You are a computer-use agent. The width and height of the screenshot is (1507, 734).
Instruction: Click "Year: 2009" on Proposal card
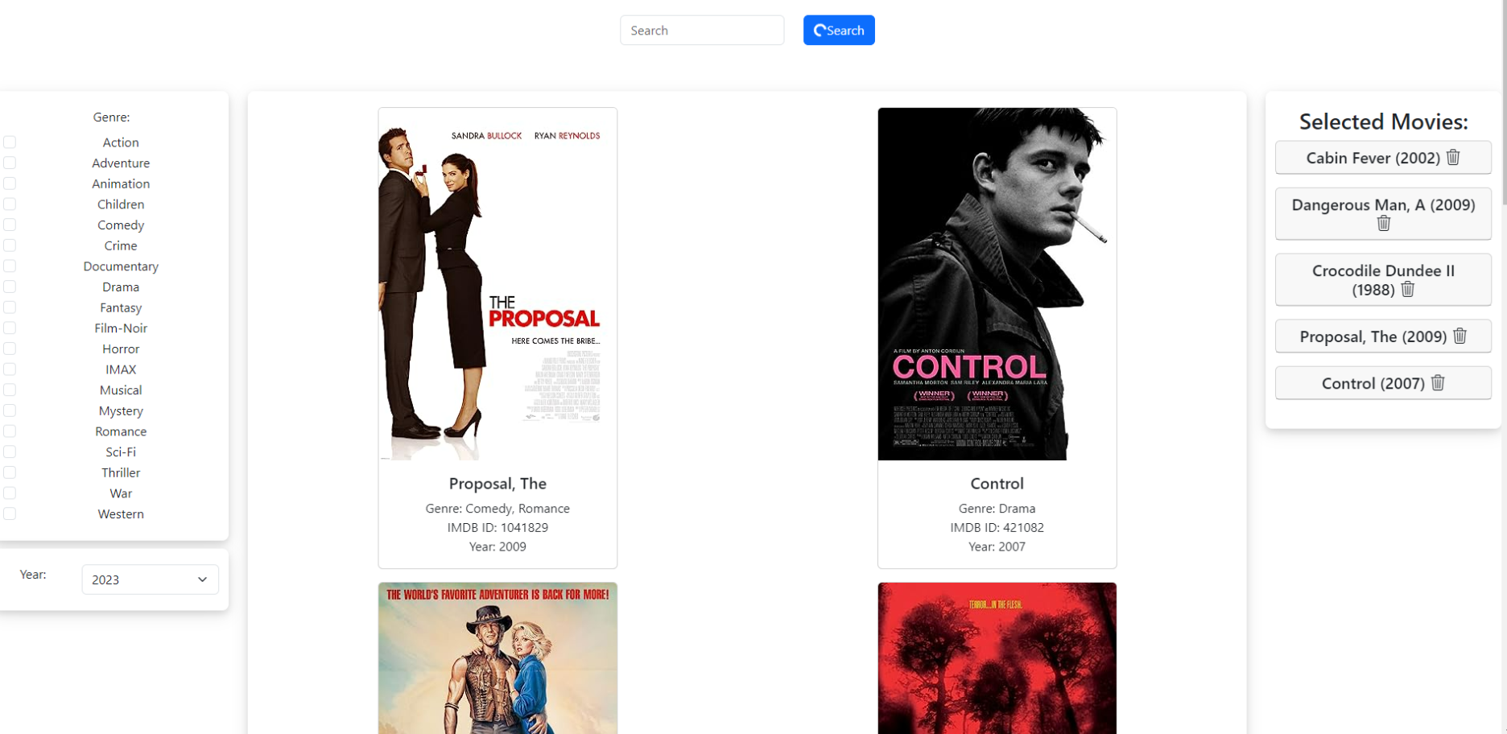(498, 547)
